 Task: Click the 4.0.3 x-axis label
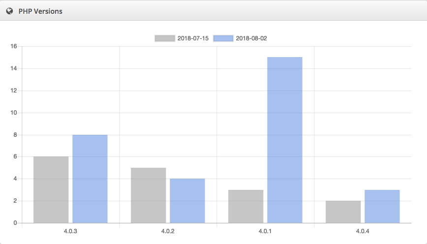[x=70, y=231]
